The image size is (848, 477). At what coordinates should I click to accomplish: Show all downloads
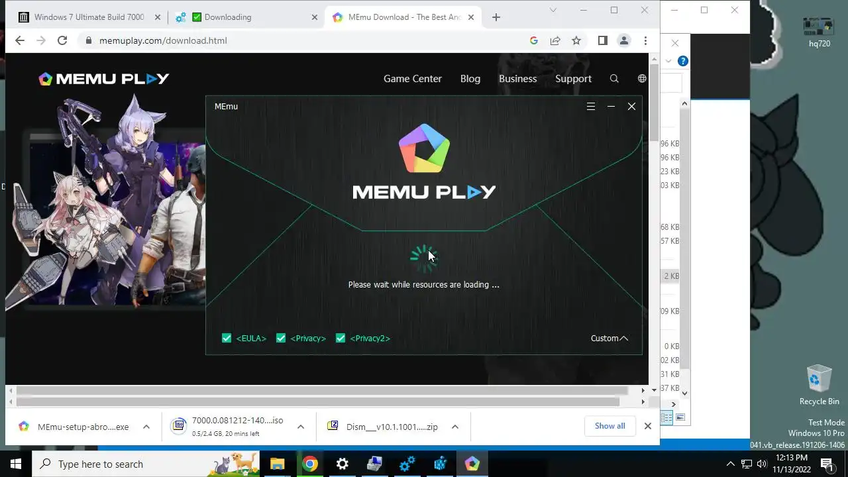[609, 426]
